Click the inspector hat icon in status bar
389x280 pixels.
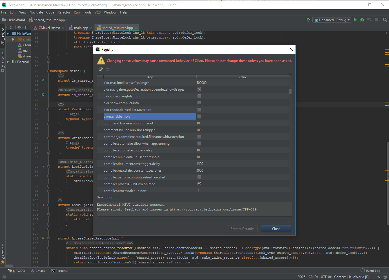[385, 277]
